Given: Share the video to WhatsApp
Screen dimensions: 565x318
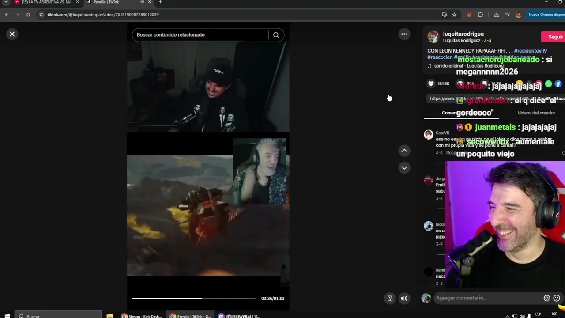Looking at the screenshot, I should [x=549, y=84].
